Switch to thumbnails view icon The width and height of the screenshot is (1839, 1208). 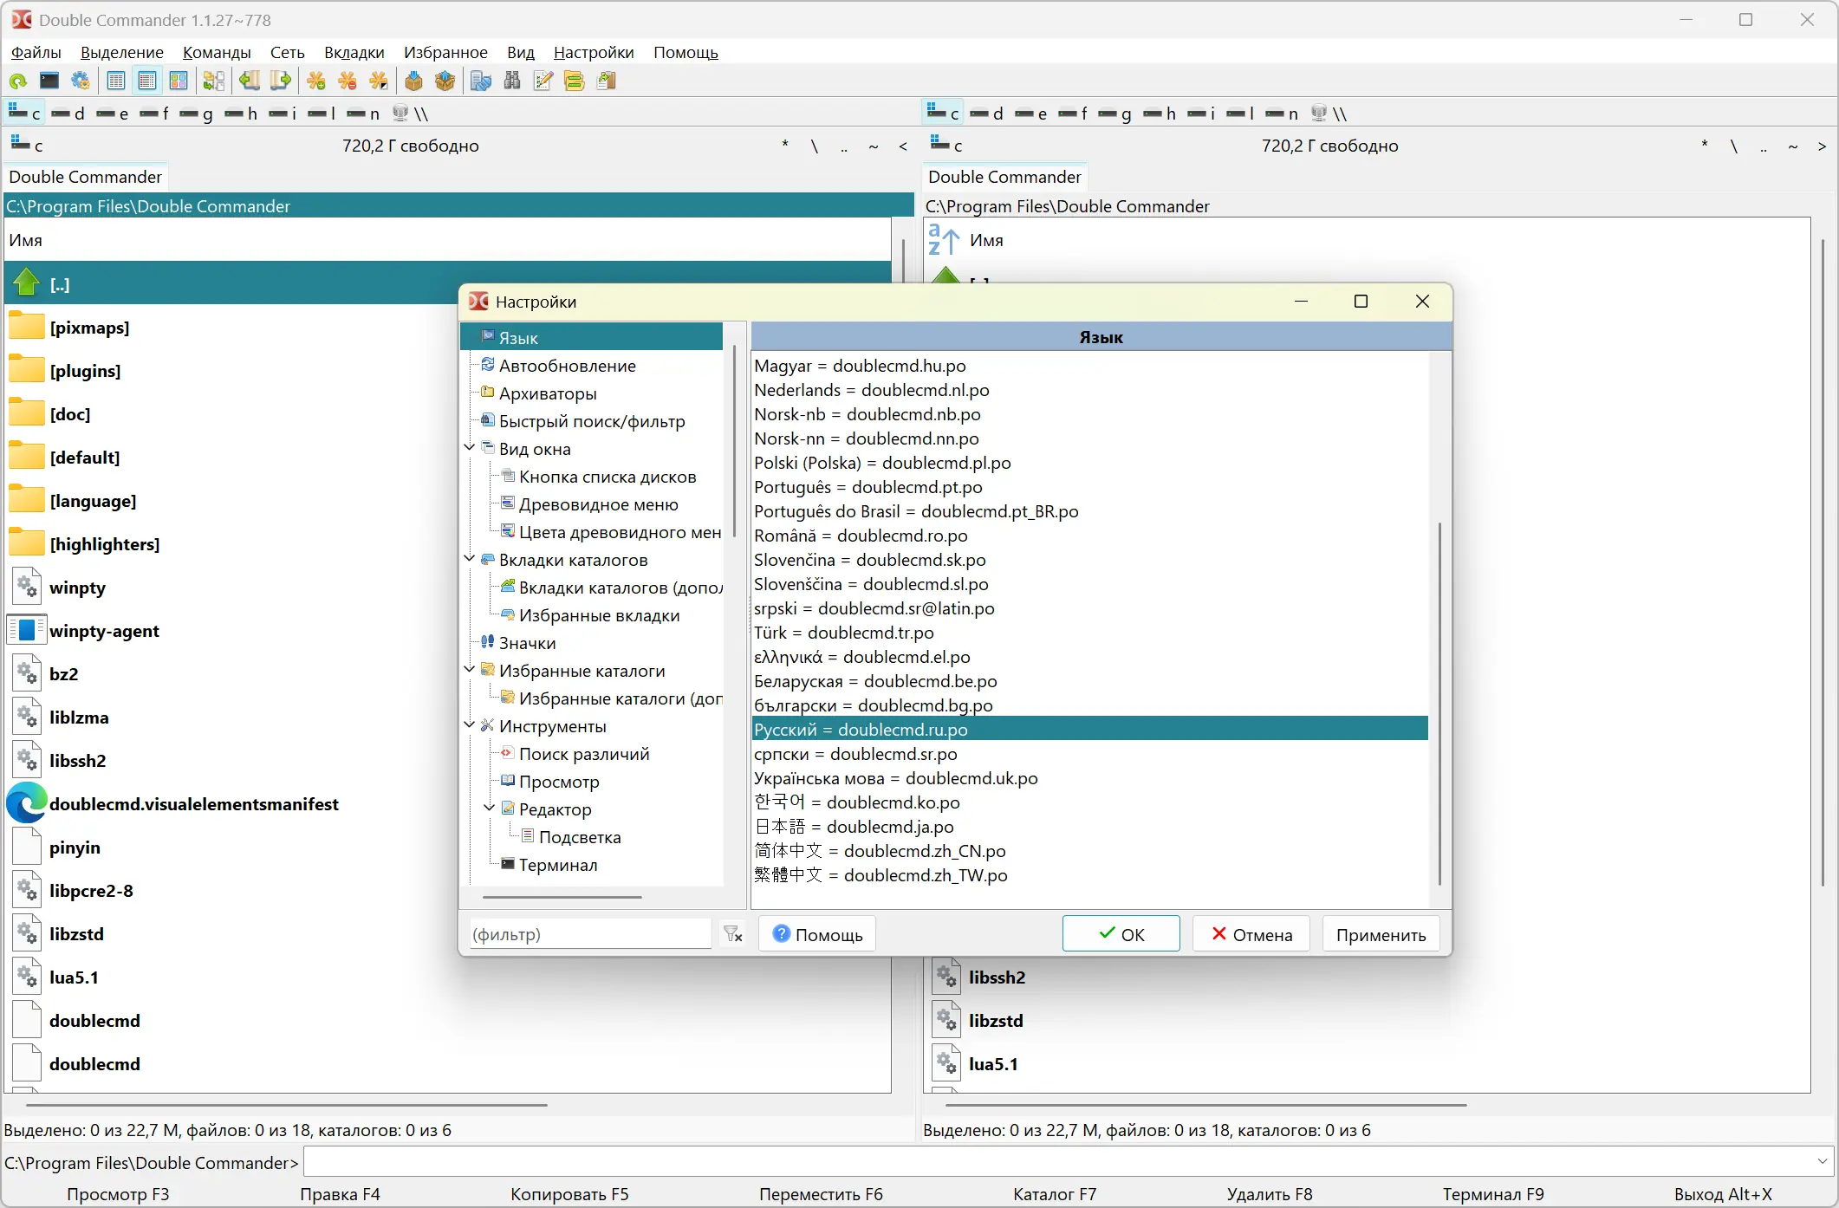click(x=179, y=81)
